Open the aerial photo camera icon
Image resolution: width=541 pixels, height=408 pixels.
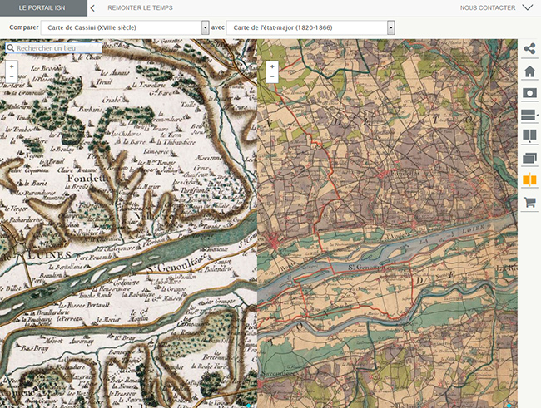point(529,93)
